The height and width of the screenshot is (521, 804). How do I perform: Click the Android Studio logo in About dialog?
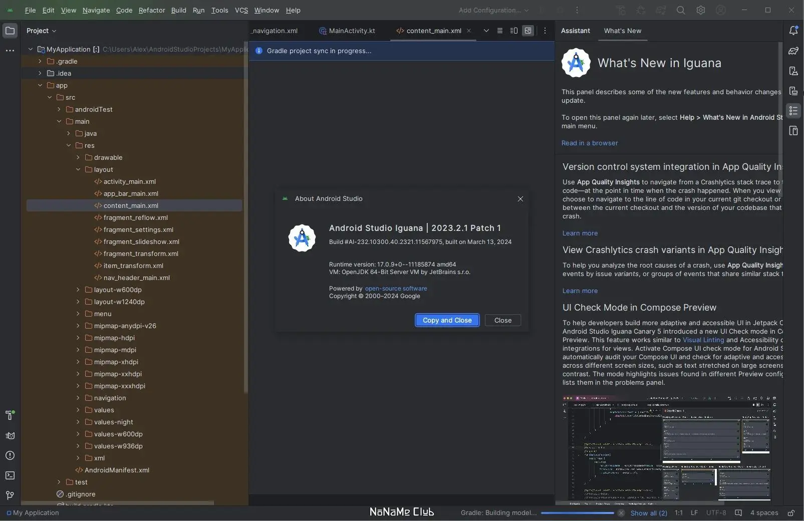coord(302,238)
